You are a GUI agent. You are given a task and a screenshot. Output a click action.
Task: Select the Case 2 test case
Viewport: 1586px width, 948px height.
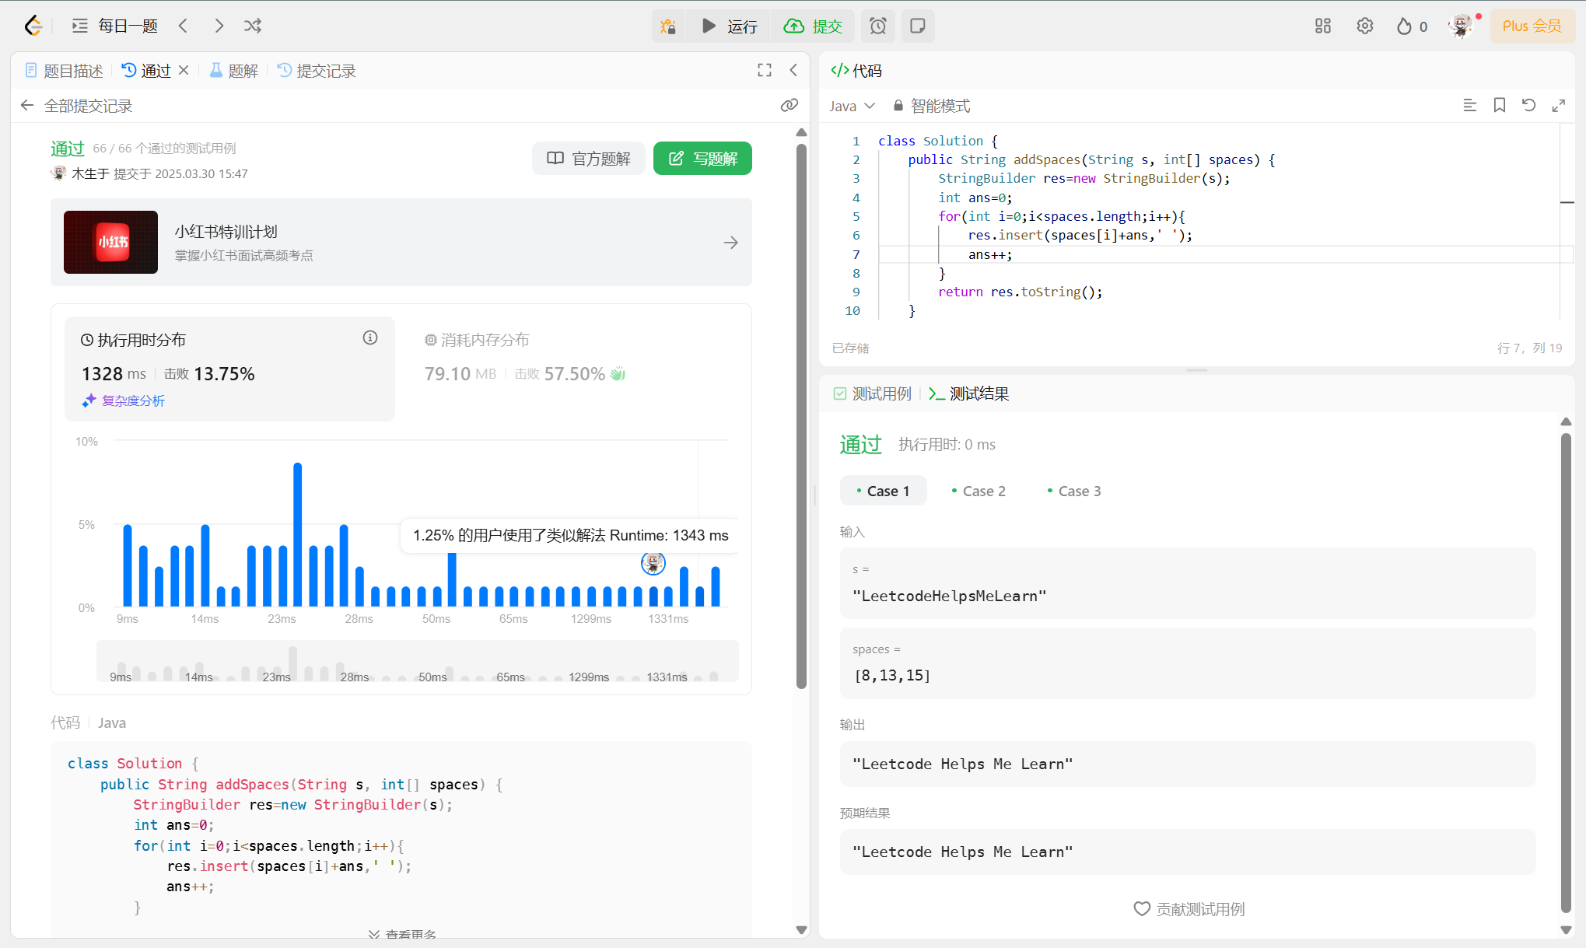(x=979, y=491)
